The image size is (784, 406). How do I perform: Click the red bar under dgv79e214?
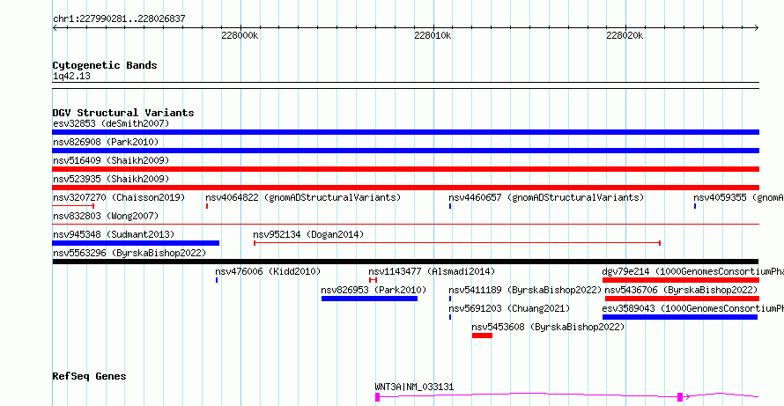point(681,280)
